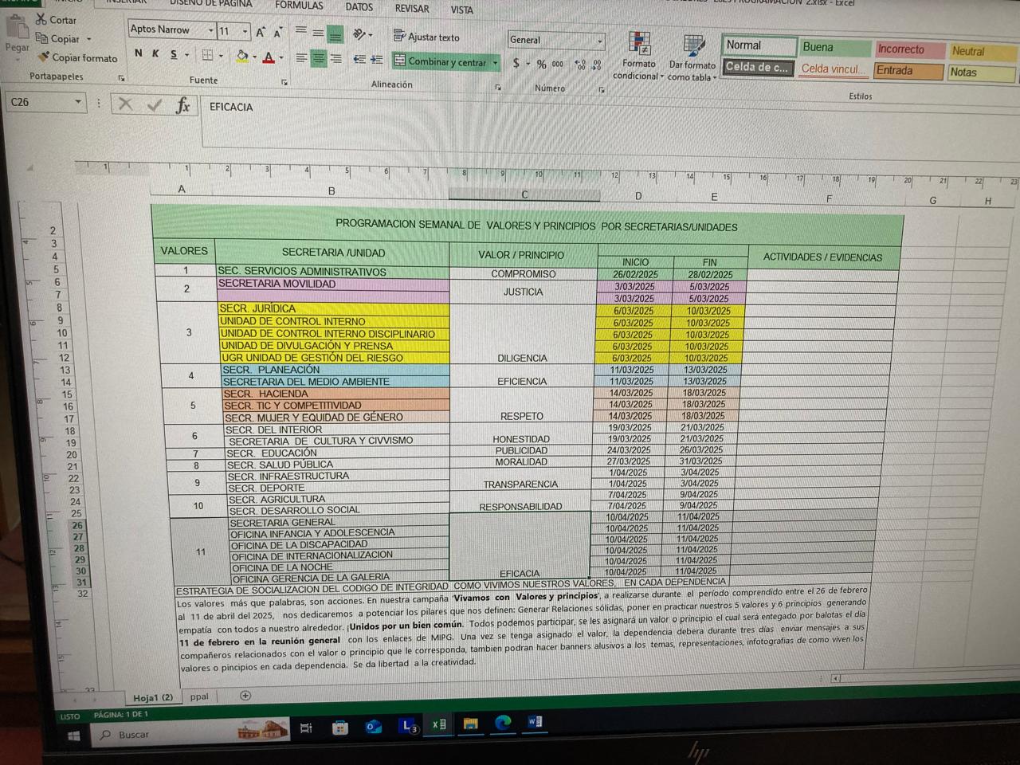The image size is (1020, 765).
Task: Apply the Incorrecto cell style
Action: [x=908, y=49]
